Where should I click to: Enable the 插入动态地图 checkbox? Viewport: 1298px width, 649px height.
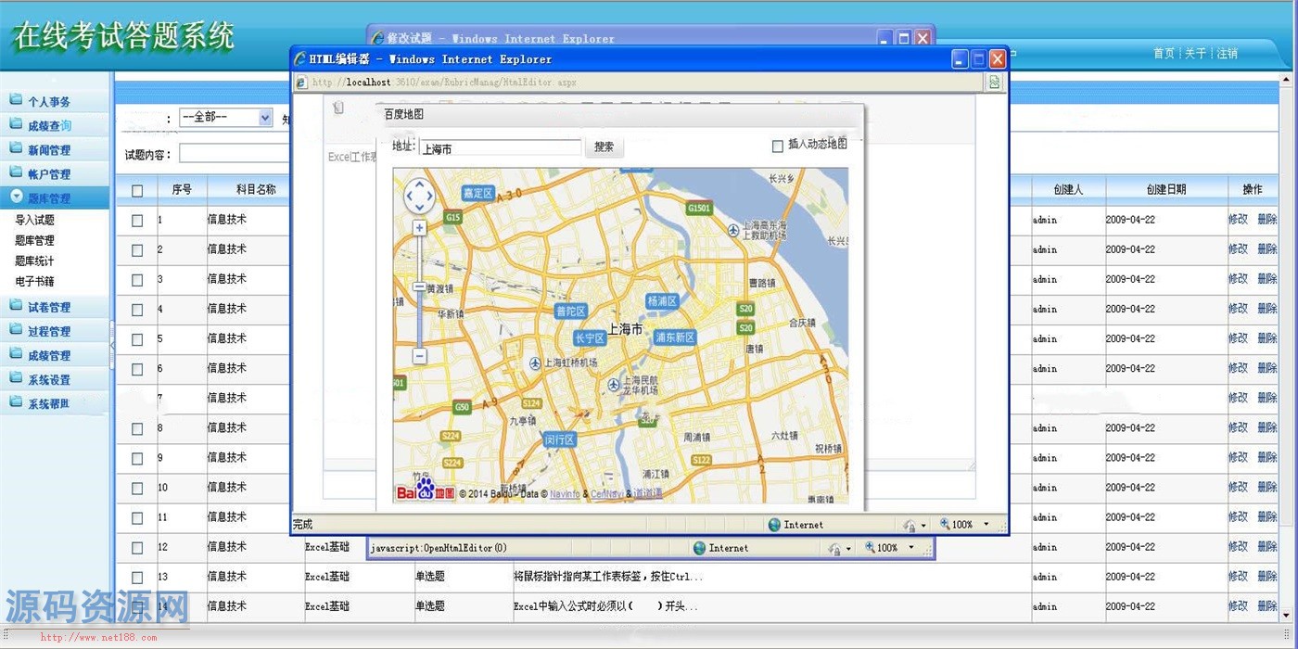pos(778,146)
